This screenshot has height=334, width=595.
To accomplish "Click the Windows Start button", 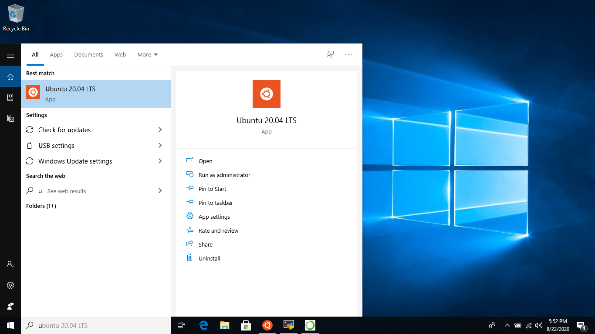I will pyautogui.click(x=10, y=325).
